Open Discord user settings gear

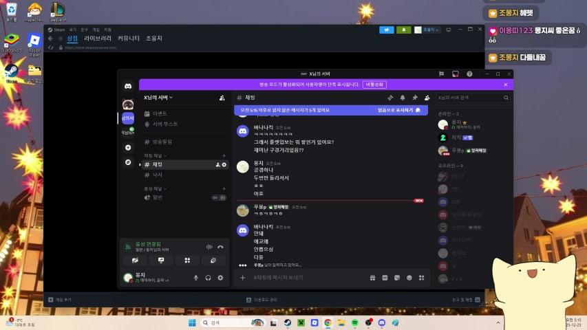point(220,278)
